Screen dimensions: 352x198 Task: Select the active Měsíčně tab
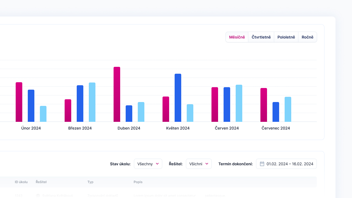pos(237,37)
